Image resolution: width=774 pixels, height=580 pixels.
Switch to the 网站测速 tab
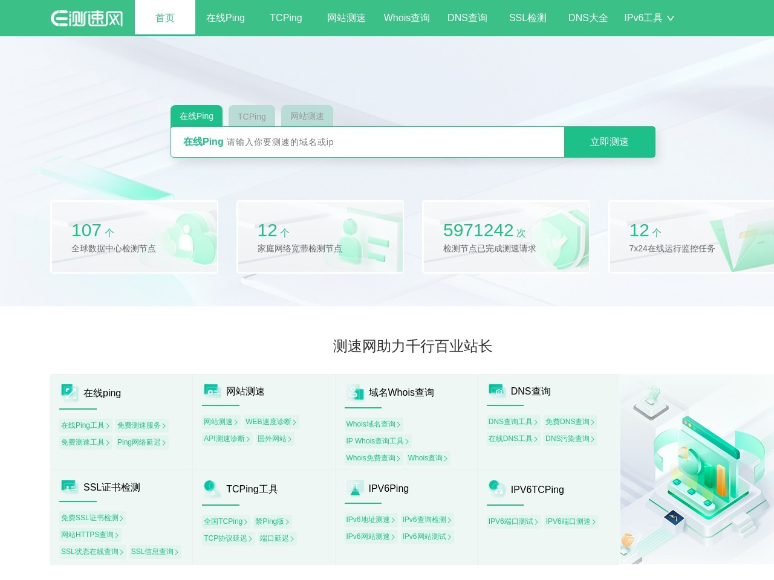[307, 116]
